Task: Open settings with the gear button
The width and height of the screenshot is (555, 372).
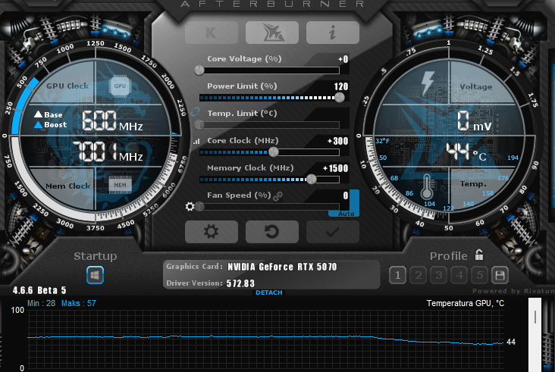Action: pyautogui.click(x=212, y=232)
